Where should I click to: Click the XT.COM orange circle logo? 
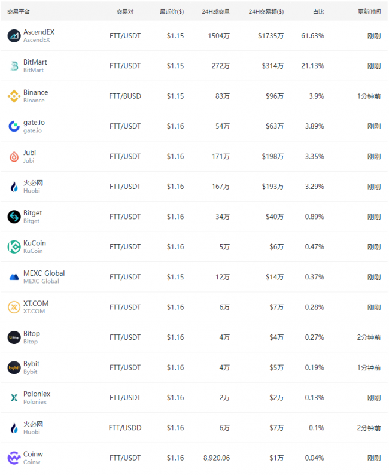(x=14, y=307)
